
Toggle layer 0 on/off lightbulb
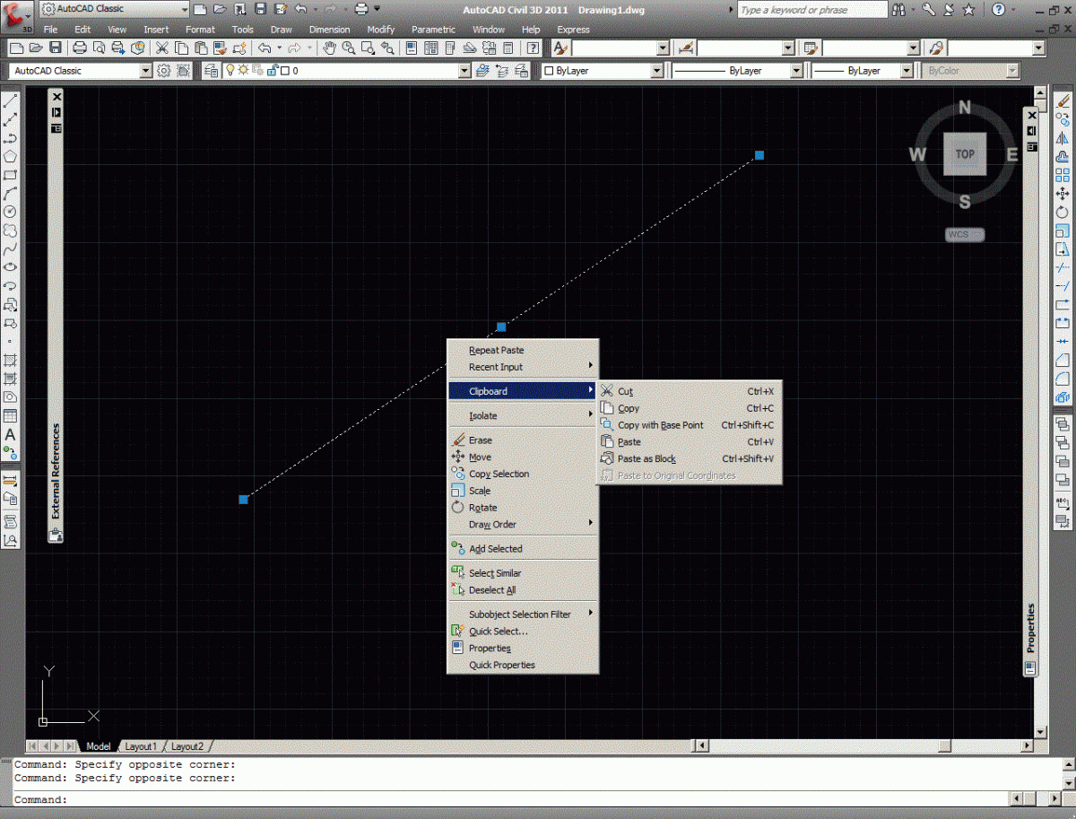click(x=230, y=70)
